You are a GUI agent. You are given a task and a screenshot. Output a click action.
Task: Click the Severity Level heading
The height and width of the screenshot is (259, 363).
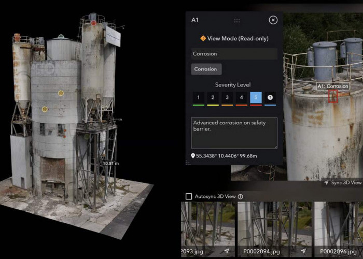233,85
